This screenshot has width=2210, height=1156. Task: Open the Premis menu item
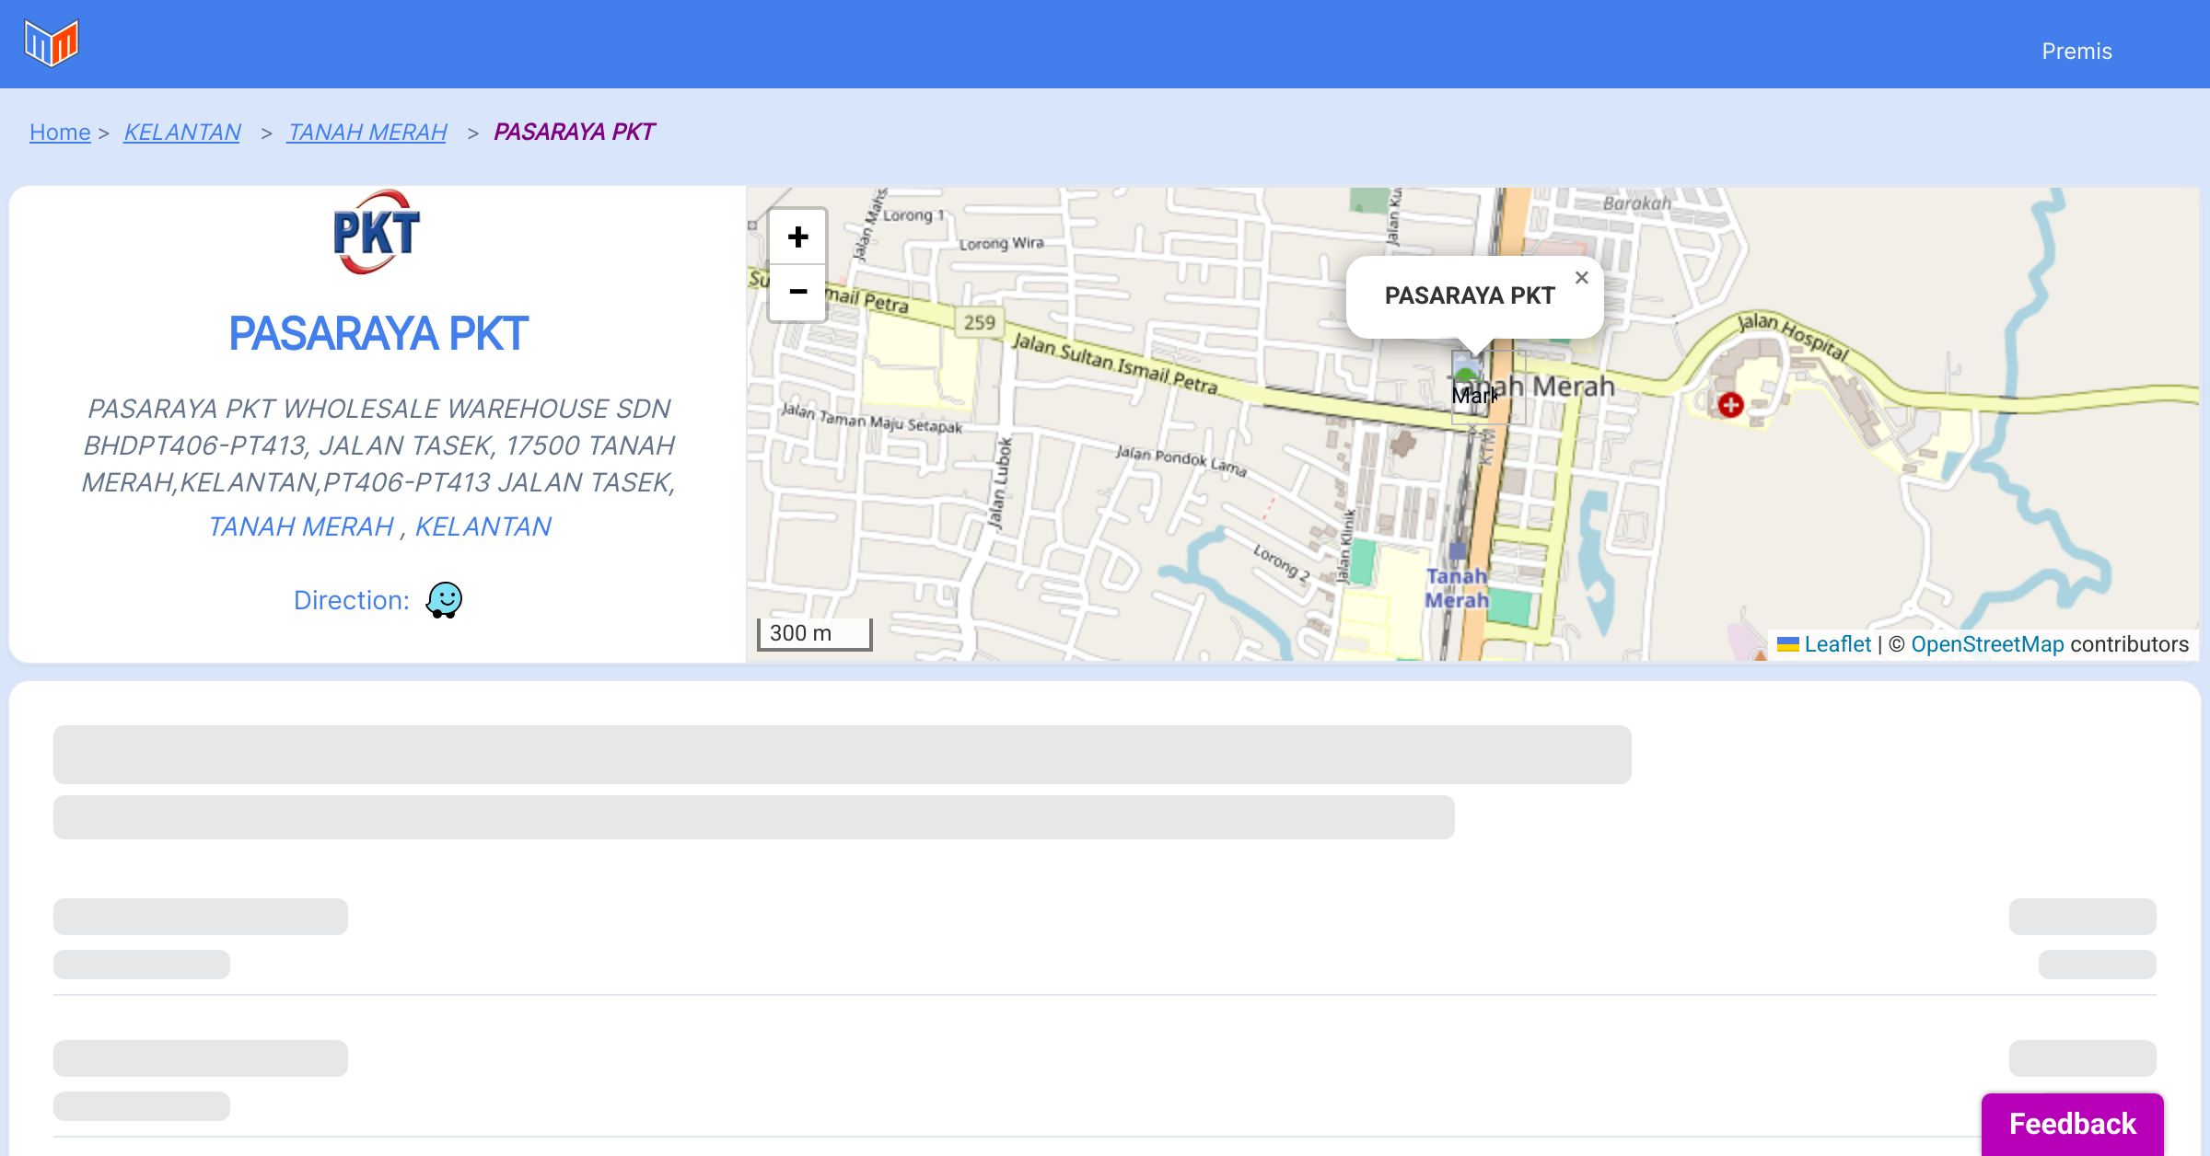pyautogui.click(x=2076, y=52)
